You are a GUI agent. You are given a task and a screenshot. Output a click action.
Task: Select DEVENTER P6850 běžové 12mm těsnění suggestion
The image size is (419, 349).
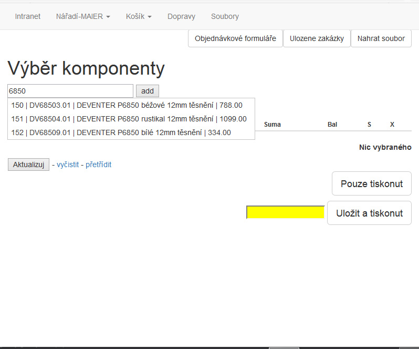pyautogui.click(x=127, y=105)
